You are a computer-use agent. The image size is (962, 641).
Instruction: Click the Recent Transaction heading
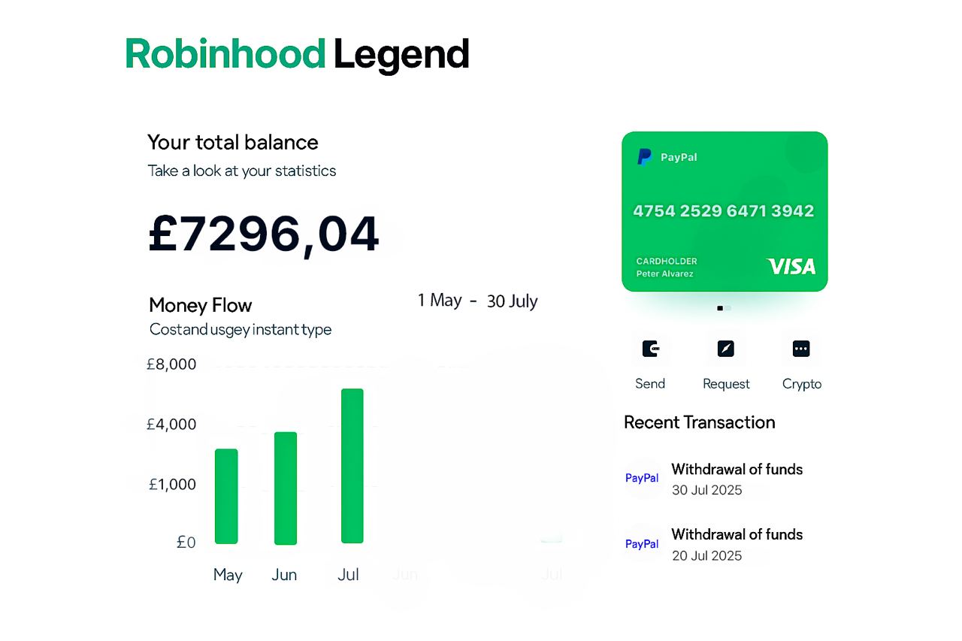point(699,422)
